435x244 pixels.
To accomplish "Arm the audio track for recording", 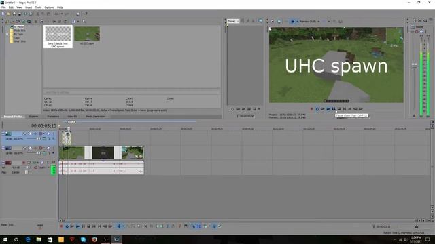I will (x=24, y=163).
